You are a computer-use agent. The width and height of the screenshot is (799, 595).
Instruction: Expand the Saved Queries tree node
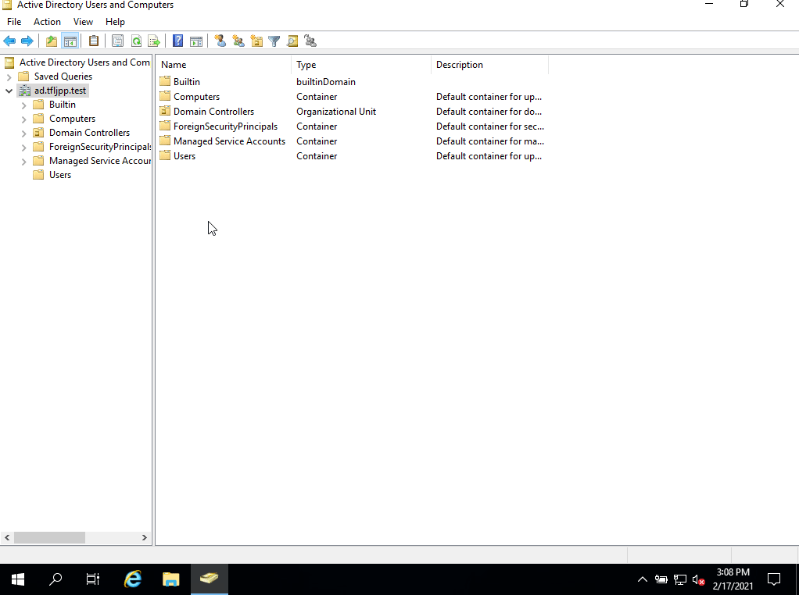(x=9, y=77)
